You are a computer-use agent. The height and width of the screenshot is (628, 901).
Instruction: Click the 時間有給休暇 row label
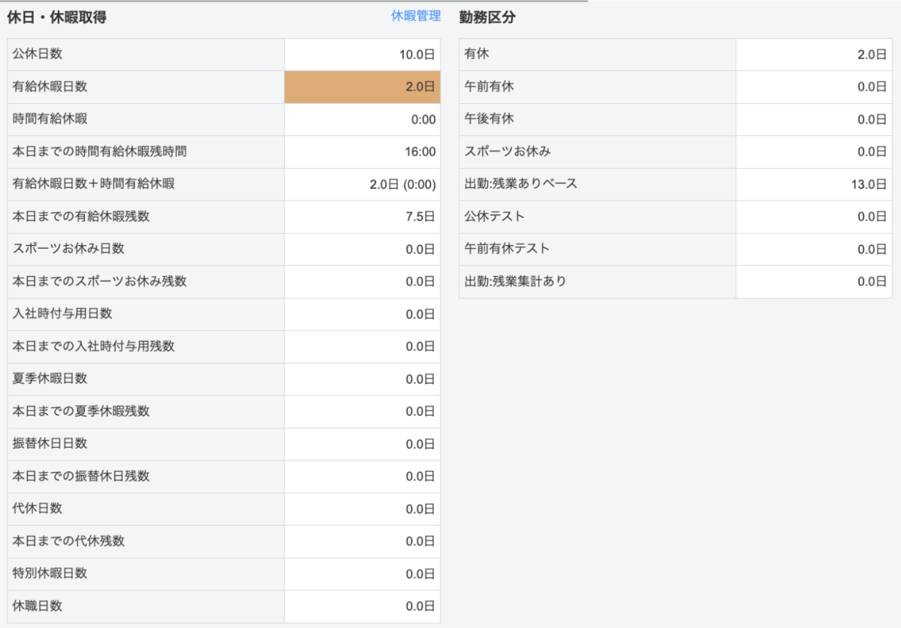(50, 119)
